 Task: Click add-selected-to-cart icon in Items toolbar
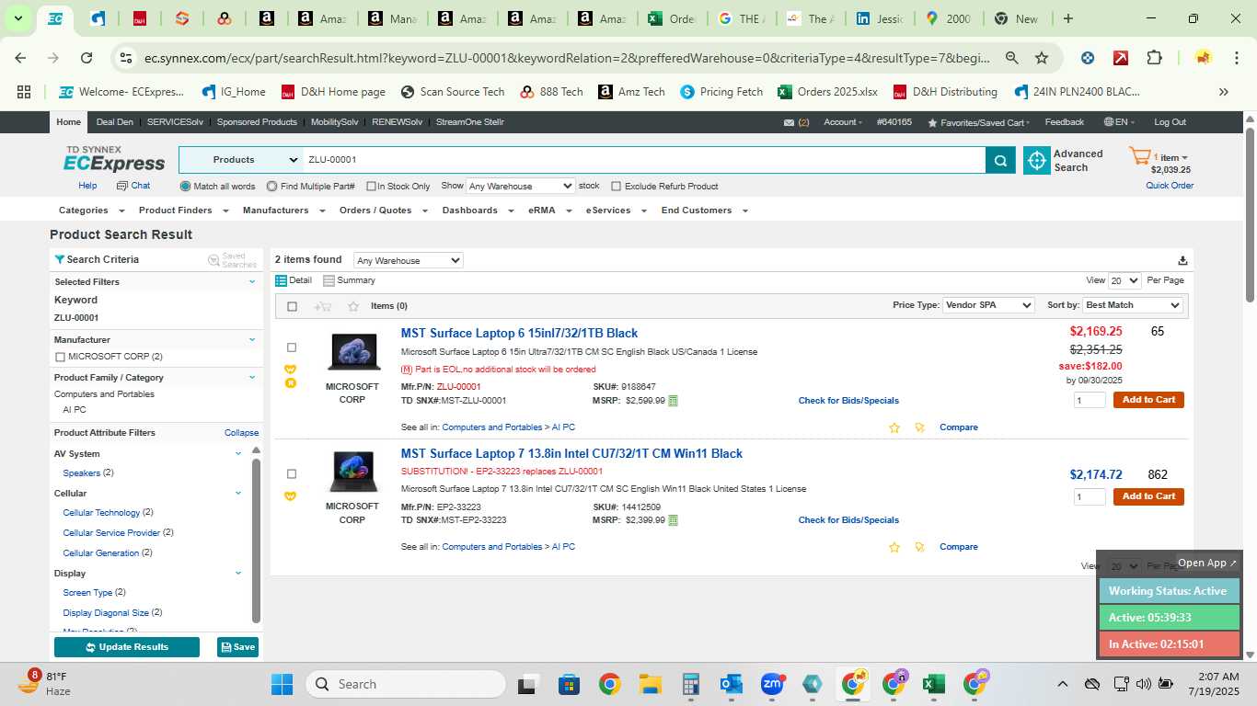tap(323, 306)
